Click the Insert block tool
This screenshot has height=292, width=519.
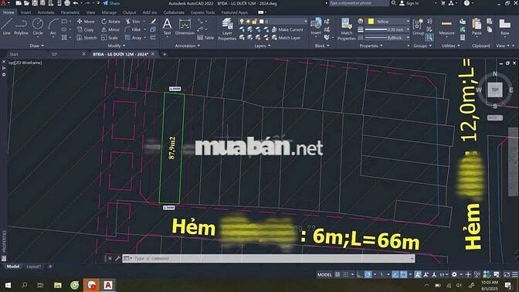tap(316, 26)
